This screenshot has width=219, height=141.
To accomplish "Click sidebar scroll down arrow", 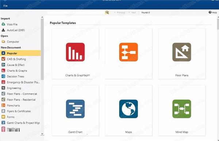I will 42,134.
